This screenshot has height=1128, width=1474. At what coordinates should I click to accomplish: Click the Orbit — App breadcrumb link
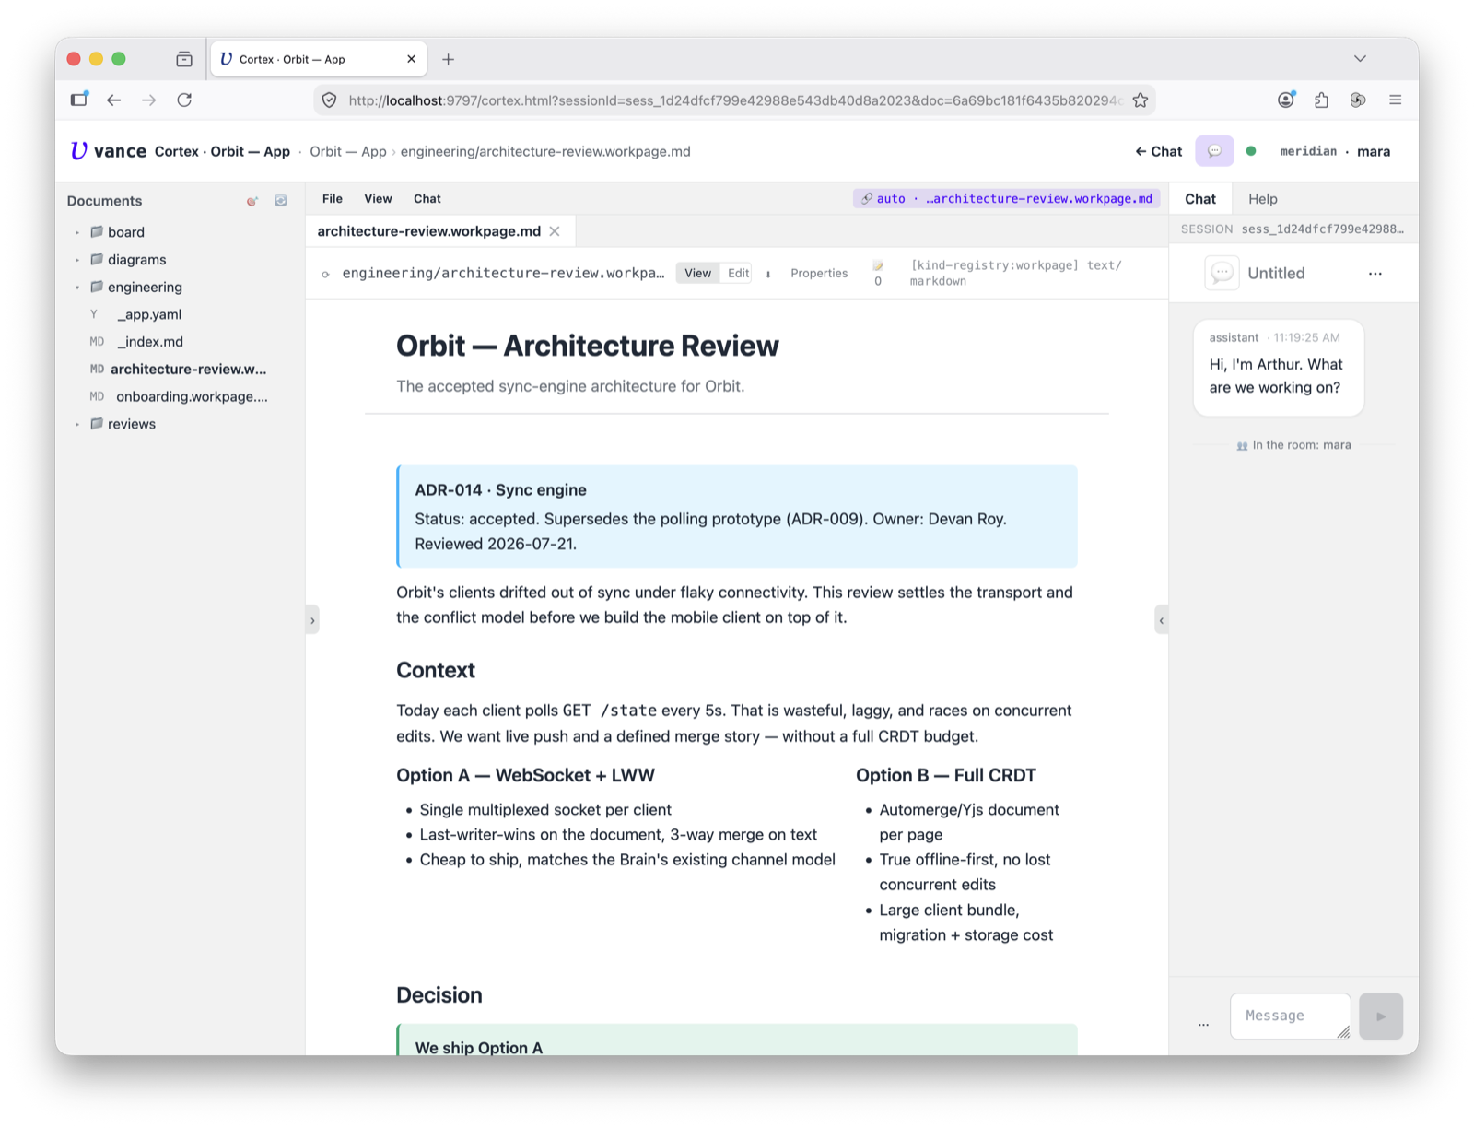(x=348, y=151)
